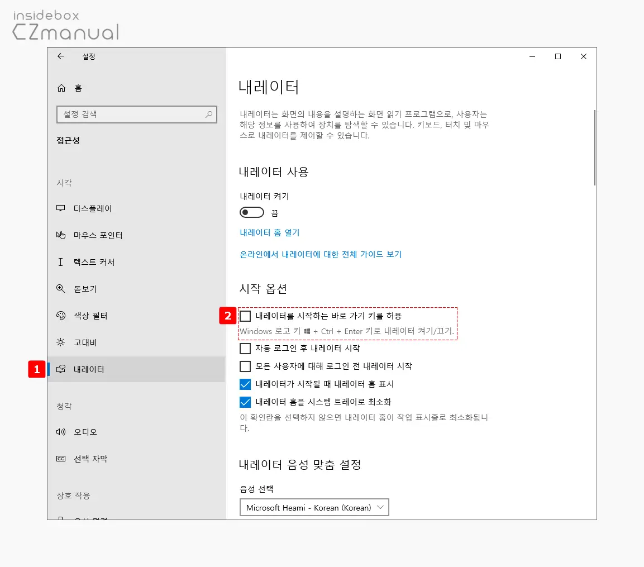This screenshot has width=644, height=567.
Task: Check 내레이터를 시작하는 바로 가기 키를 허용
Action: tap(245, 316)
